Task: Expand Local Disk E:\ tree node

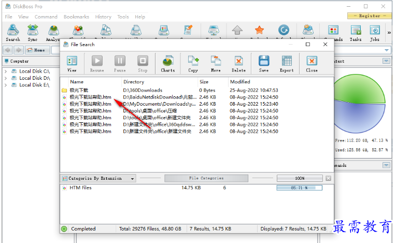Action: coord(6,85)
